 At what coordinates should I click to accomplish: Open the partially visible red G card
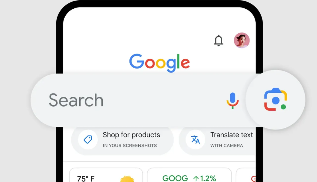click(246, 175)
